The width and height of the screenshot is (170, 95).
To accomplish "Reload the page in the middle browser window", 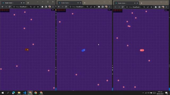I will (66, 7).
